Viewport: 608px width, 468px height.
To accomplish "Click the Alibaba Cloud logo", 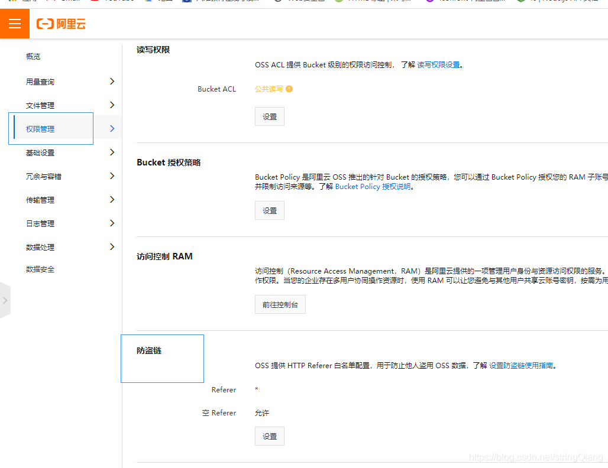I will tap(61, 24).
